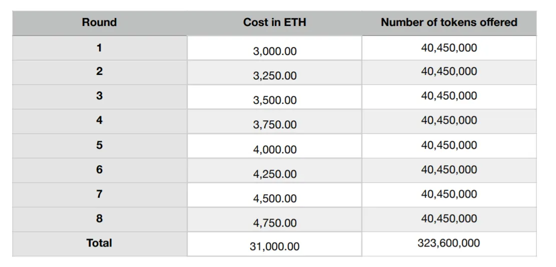Viewport: 556px width, 267px height.
Task: Select the 4,750.00 cost cell
Action: [x=274, y=219]
